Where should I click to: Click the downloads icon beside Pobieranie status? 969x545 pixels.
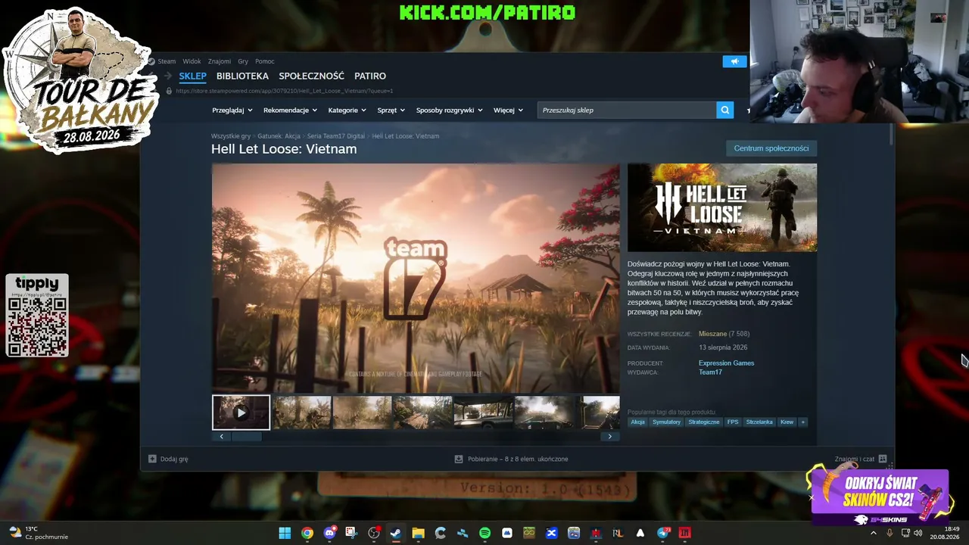[458, 459]
